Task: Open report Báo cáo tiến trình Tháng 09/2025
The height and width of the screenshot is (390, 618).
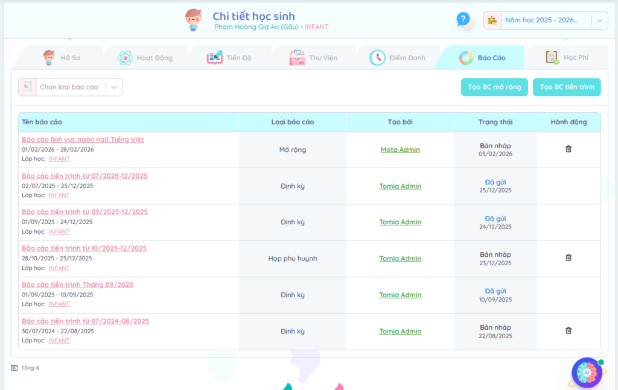Action: 77,285
